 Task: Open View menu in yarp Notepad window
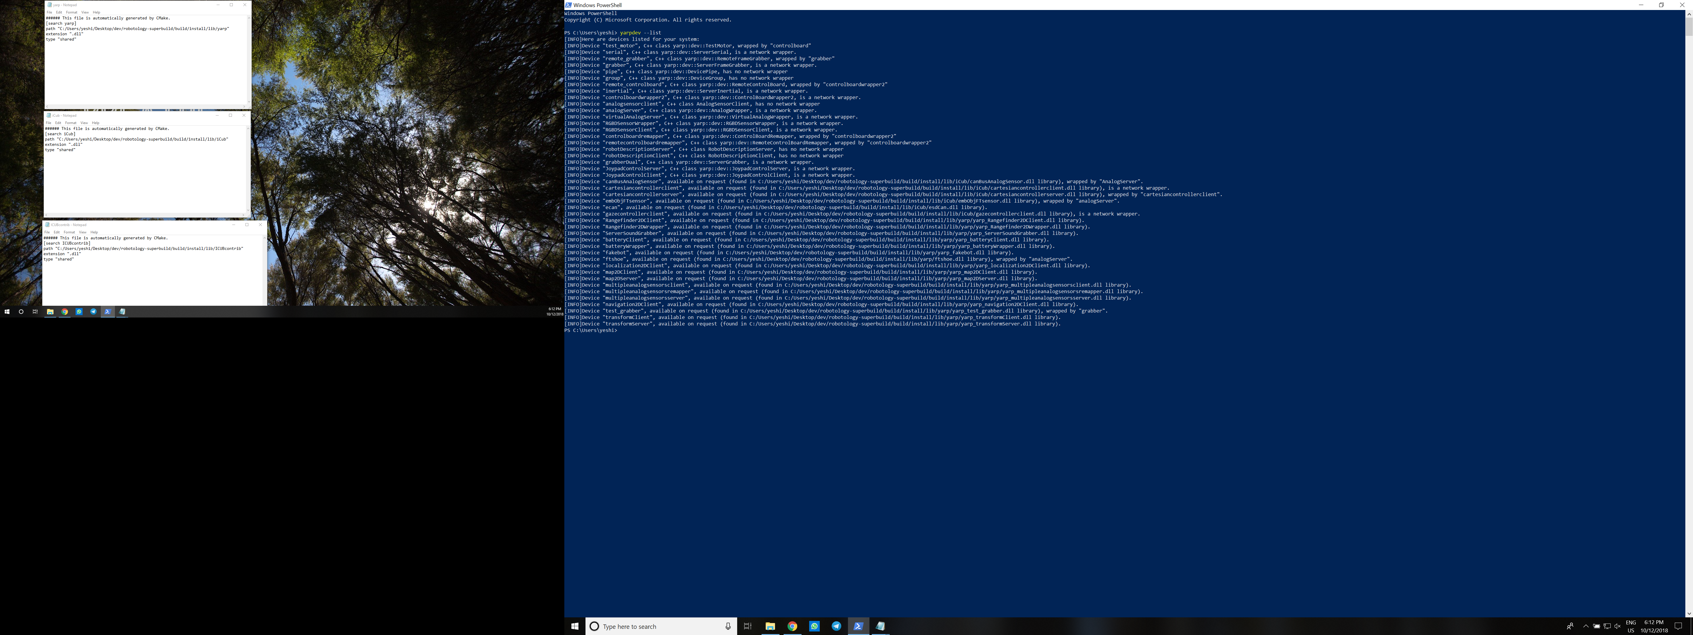[85, 12]
